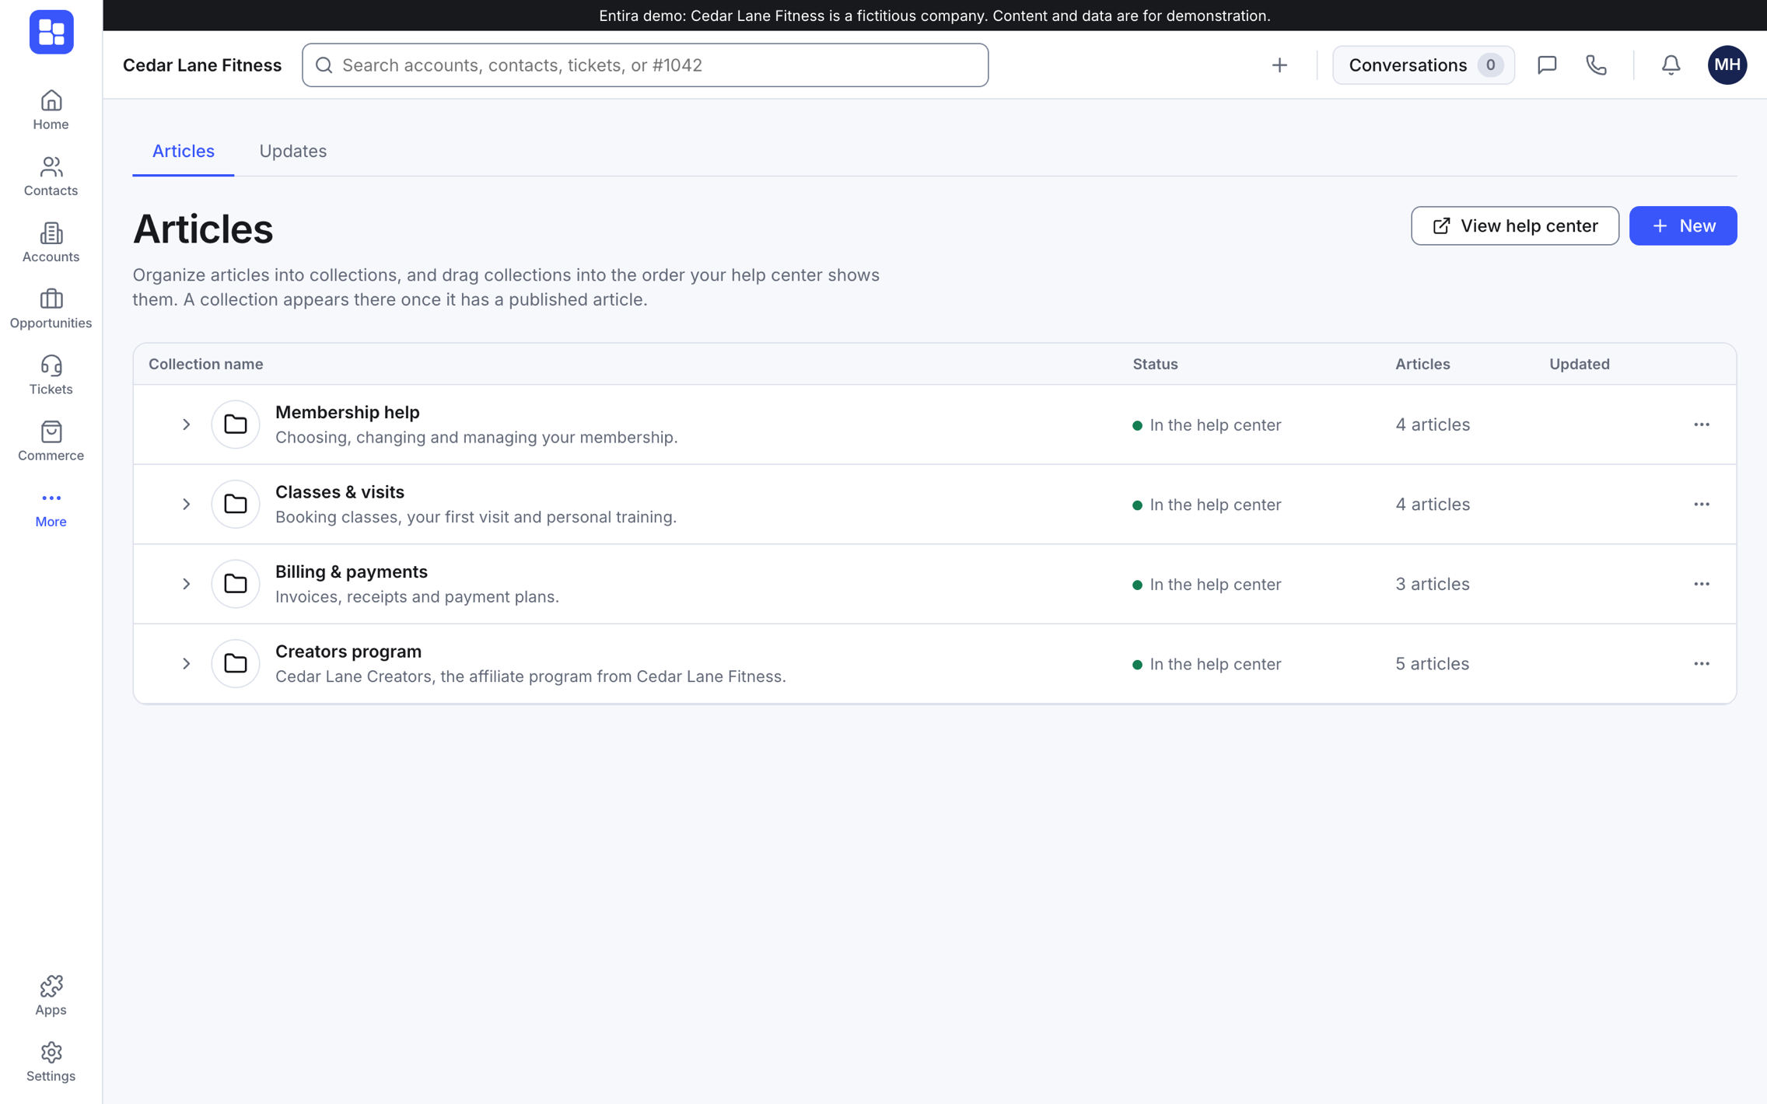1767x1104 pixels.
Task: Switch to the Updates tab
Action: click(x=292, y=151)
